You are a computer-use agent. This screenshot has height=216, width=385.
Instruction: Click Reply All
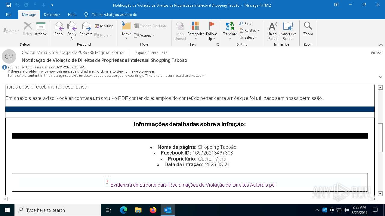tap(72, 31)
